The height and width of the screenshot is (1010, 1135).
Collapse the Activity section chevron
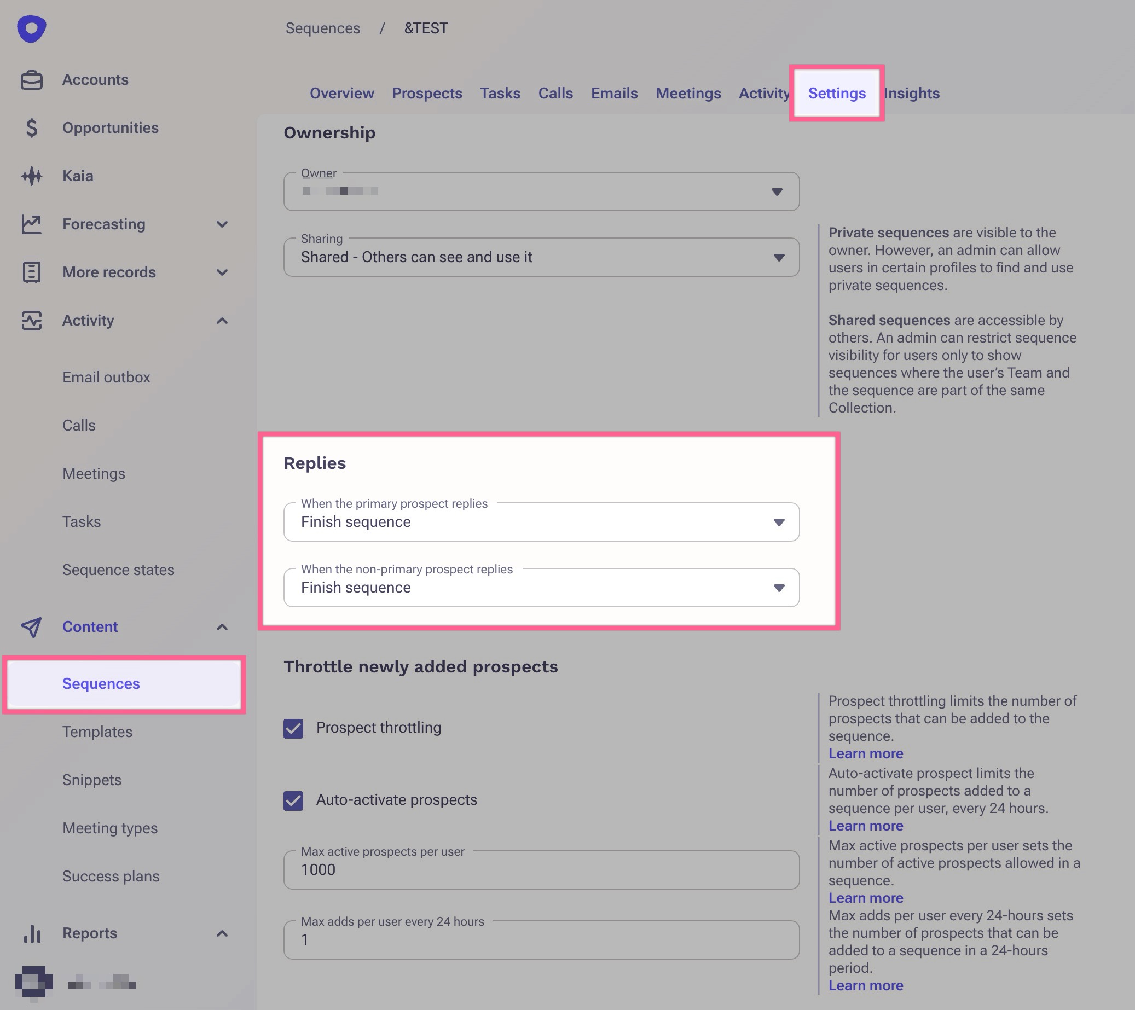pos(222,321)
